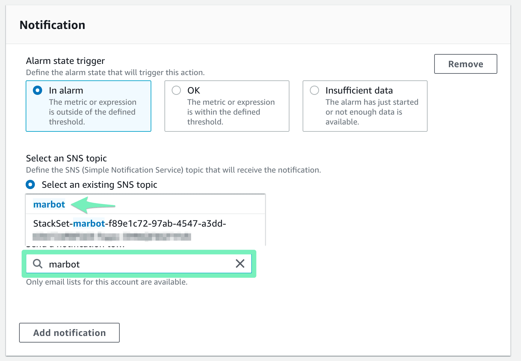The width and height of the screenshot is (521, 361).
Task: Clear the search field with X icon
Action: coord(240,264)
